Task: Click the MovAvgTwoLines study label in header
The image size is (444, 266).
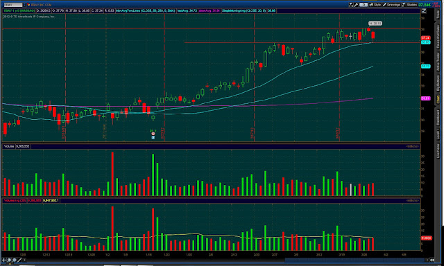Action: tap(146, 11)
